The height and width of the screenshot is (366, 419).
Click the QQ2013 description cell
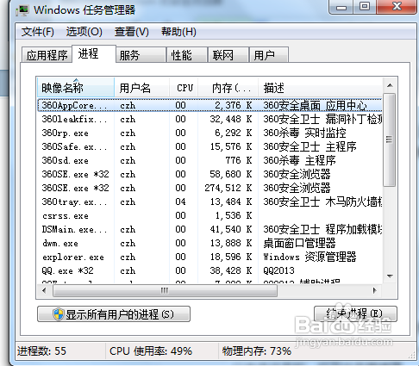coord(278,270)
